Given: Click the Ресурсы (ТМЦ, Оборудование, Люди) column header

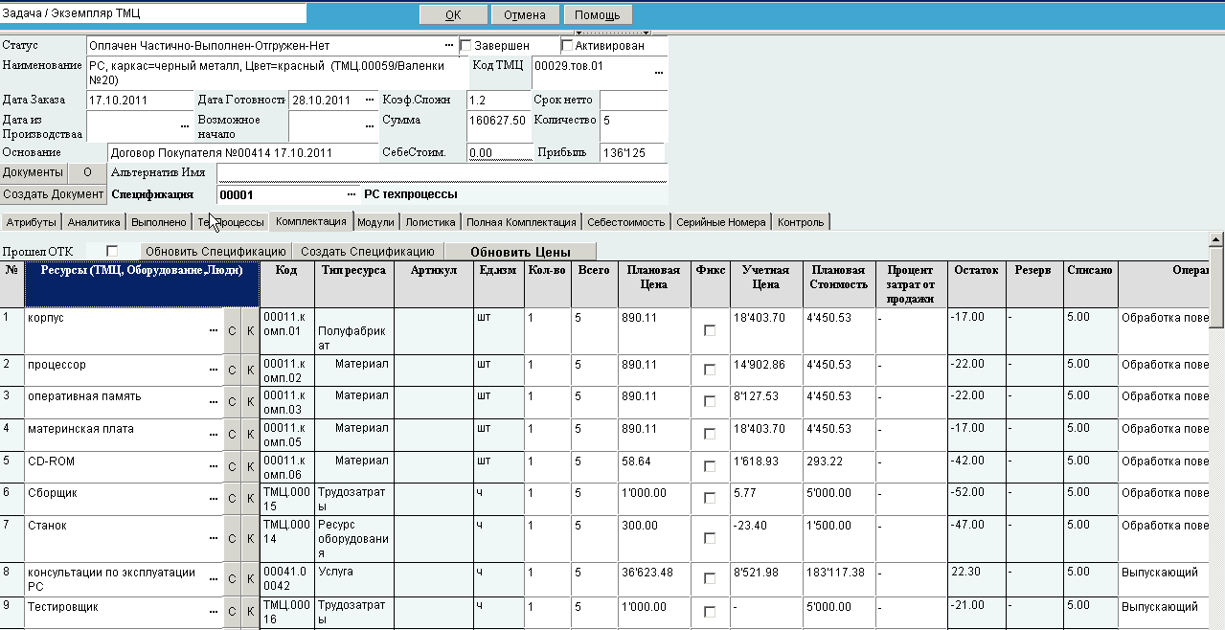Looking at the screenshot, I should coord(142,283).
